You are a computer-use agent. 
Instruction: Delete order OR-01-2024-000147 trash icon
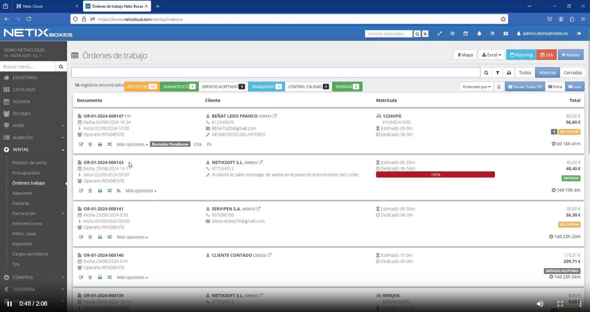[x=90, y=144]
